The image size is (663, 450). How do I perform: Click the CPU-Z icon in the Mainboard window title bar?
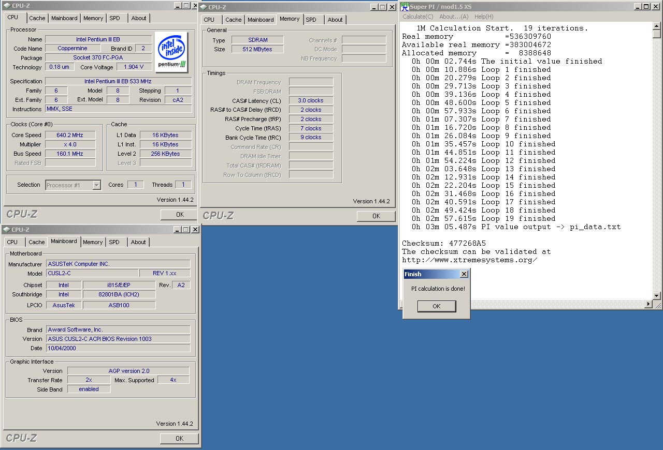click(7, 230)
